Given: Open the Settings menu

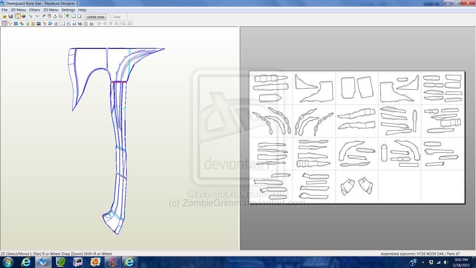Looking at the screenshot, I should point(68,10).
